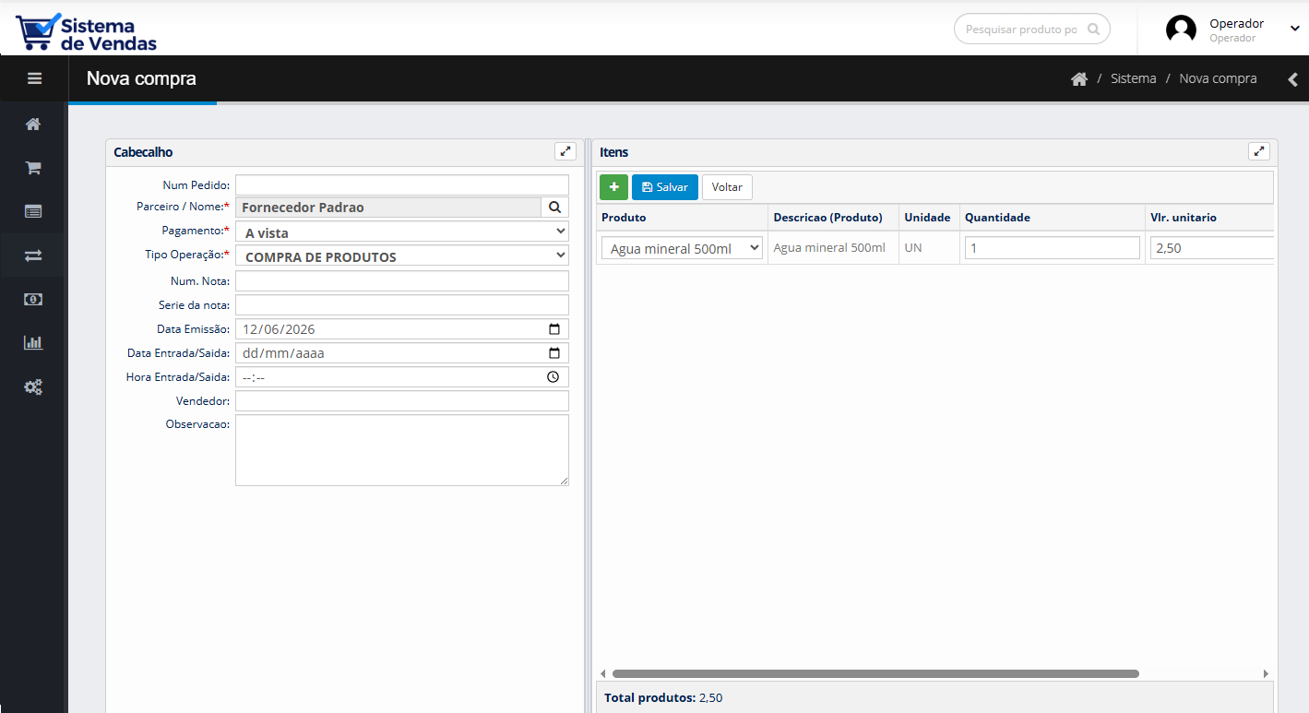Save the purchase with the Salvar button
Screen dimensions: 1309x713
tap(665, 187)
